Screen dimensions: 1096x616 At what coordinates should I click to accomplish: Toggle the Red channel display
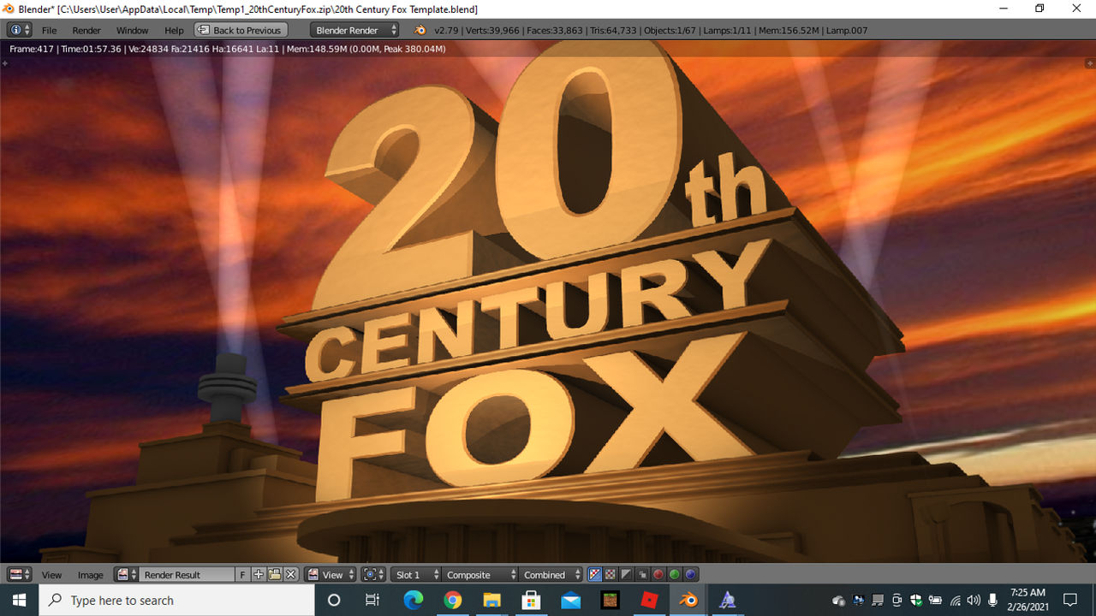(658, 575)
